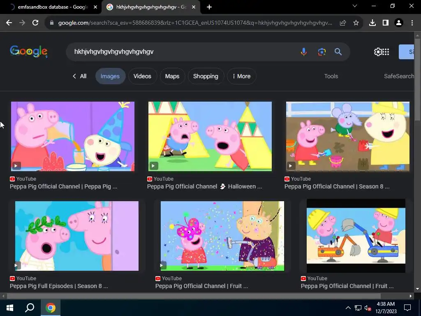The width and height of the screenshot is (421, 316).
Task: Open the tab search dropdown chevron
Action: click(x=355, y=6)
